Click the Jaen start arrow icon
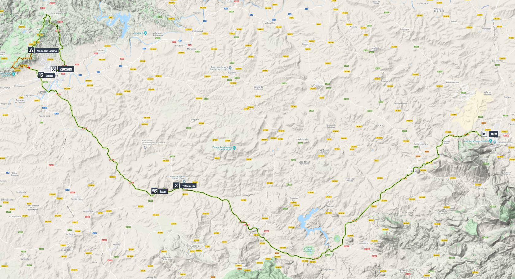Image resolution: width=515 pixels, height=279 pixels. pos(484,134)
